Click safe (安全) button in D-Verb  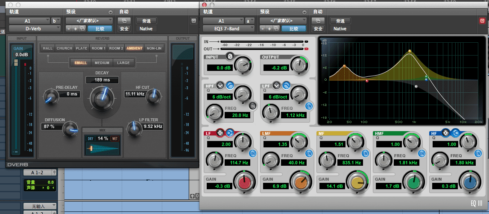coord(124,29)
